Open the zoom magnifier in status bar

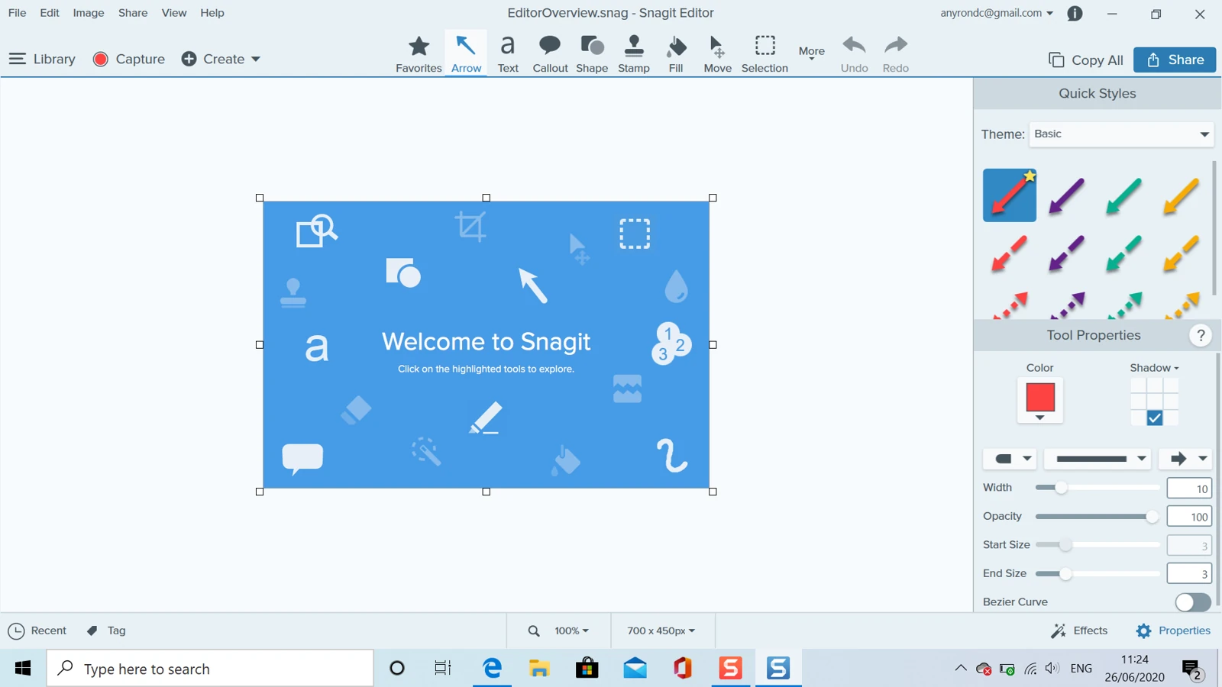[534, 631]
